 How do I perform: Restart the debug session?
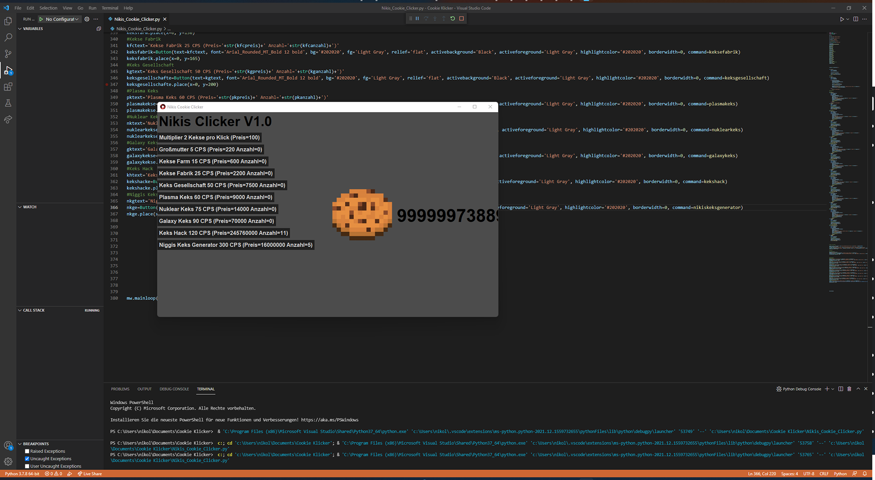pyautogui.click(x=453, y=19)
